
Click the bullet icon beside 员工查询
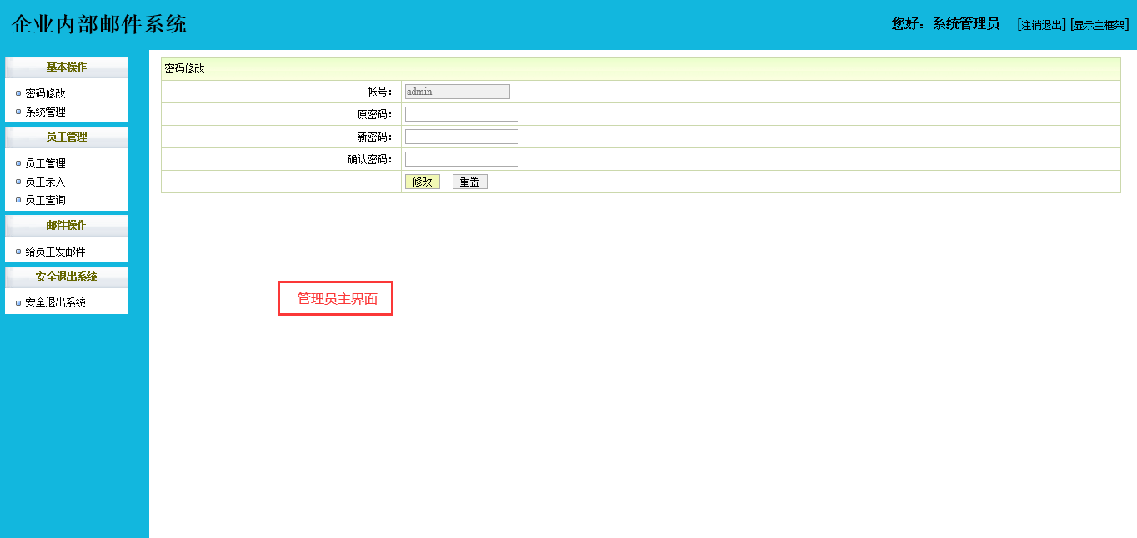18,200
